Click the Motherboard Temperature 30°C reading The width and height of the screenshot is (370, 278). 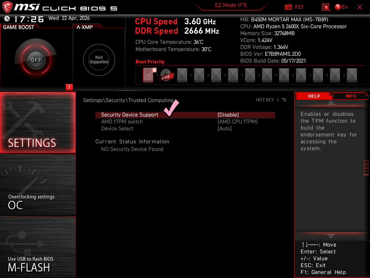tap(173, 49)
